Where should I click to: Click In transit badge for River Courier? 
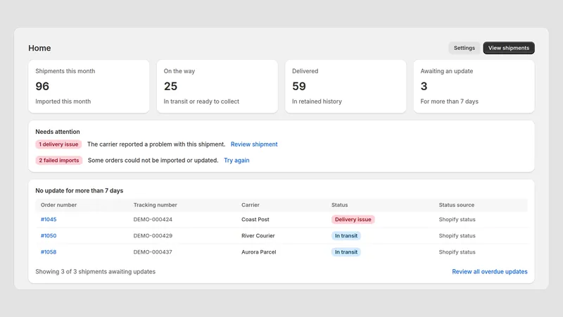point(346,236)
